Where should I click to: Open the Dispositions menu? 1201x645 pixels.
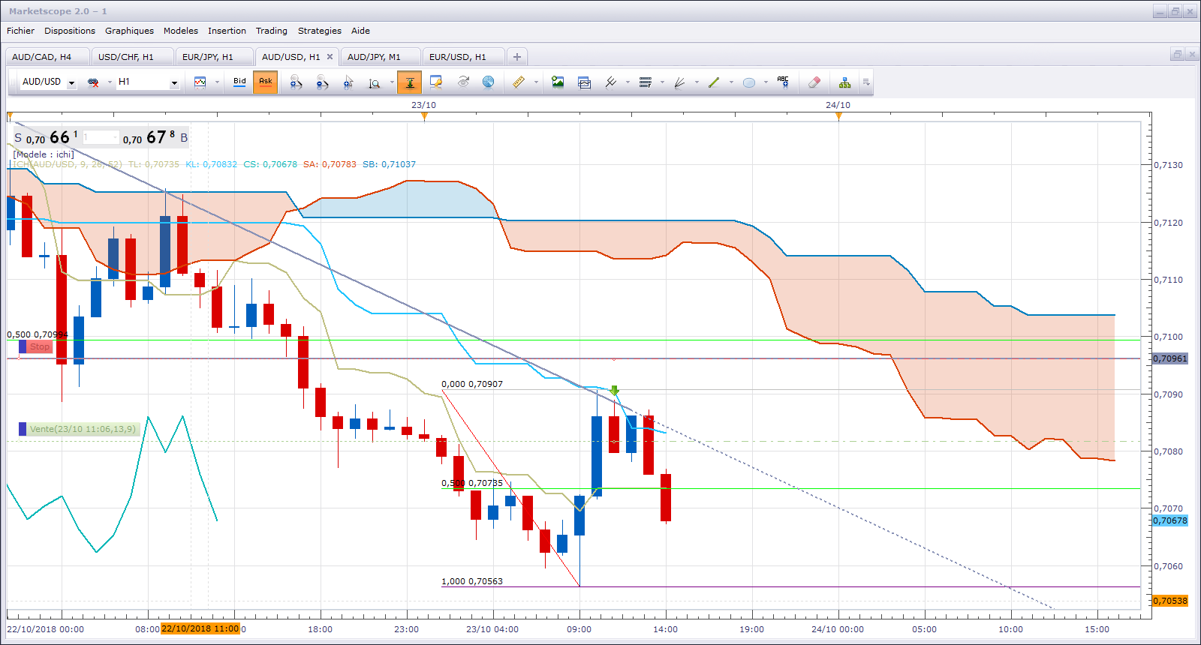point(70,31)
